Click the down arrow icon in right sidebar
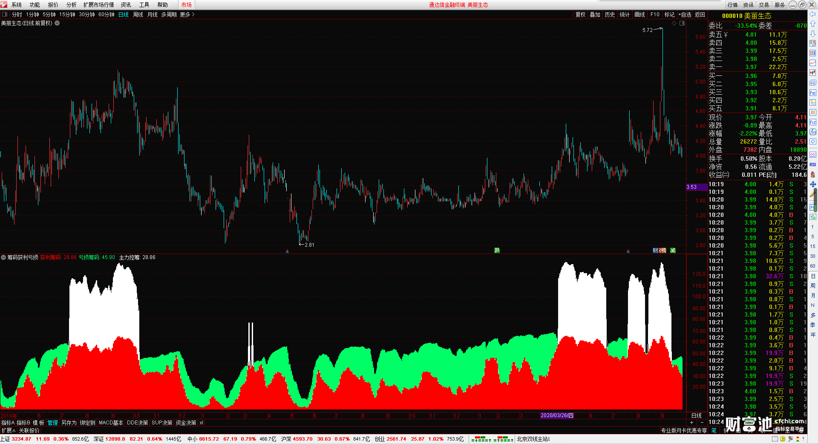 (812, 34)
